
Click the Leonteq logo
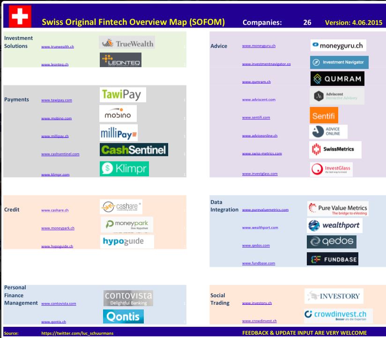pyautogui.click(x=121, y=60)
